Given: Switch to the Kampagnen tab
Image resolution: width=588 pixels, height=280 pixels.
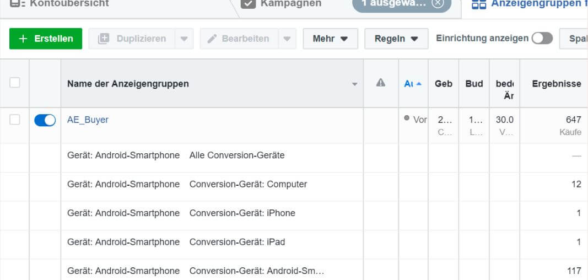Looking at the screenshot, I should (282, 4).
